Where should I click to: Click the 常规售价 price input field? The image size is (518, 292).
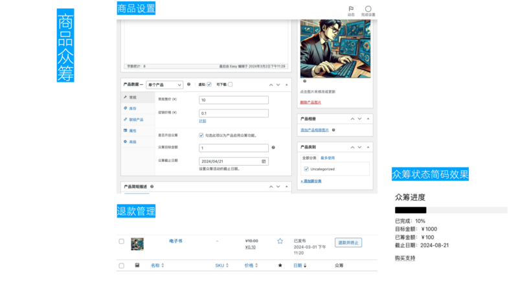coord(234,100)
